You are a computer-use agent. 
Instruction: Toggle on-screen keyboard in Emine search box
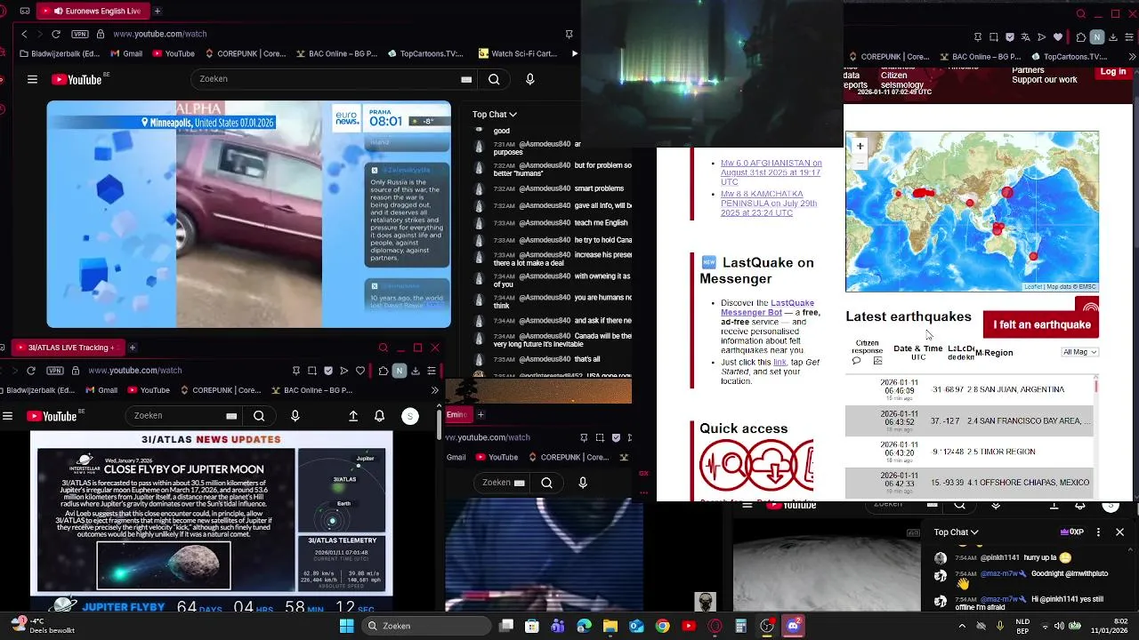coord(520,483)
